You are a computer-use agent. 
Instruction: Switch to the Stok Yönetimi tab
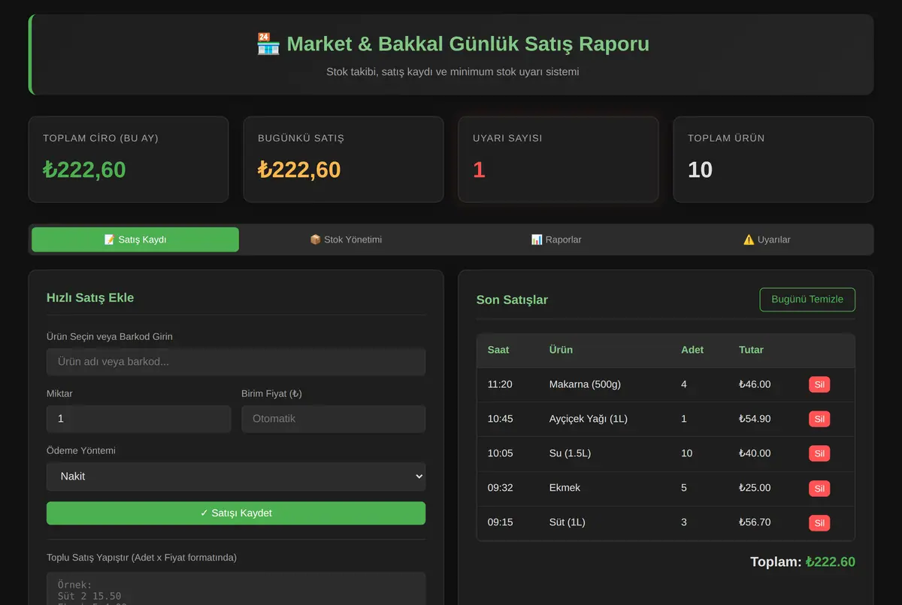tap(346, 239)
